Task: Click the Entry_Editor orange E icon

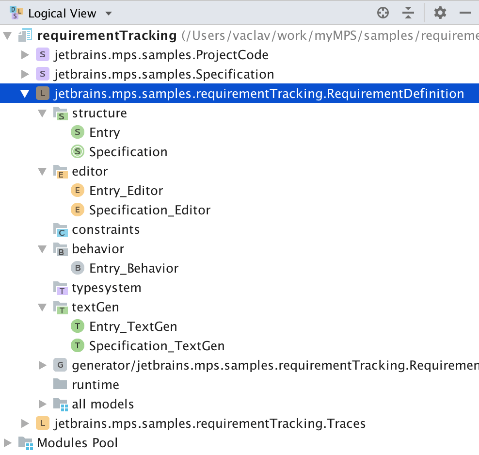Action: click(x=77, y=191)
